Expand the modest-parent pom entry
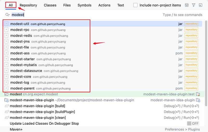 [x=6, y=88]
